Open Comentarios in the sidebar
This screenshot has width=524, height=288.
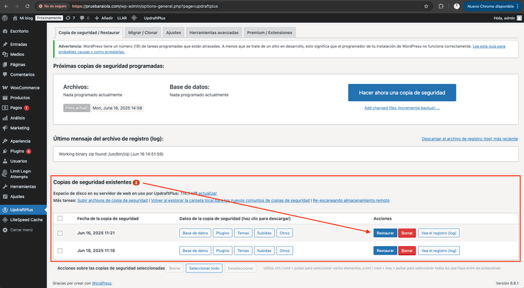click(x=24, y=74)
